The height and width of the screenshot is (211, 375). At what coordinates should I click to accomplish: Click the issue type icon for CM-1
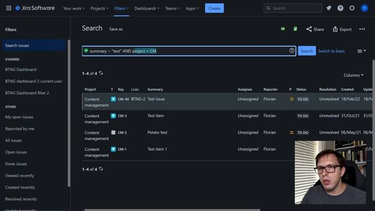(113, 149)
